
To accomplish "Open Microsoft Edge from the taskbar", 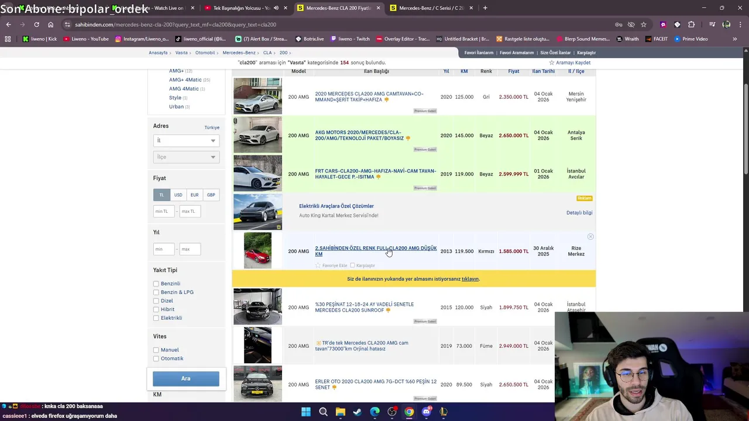I will [x=374, y=412].
